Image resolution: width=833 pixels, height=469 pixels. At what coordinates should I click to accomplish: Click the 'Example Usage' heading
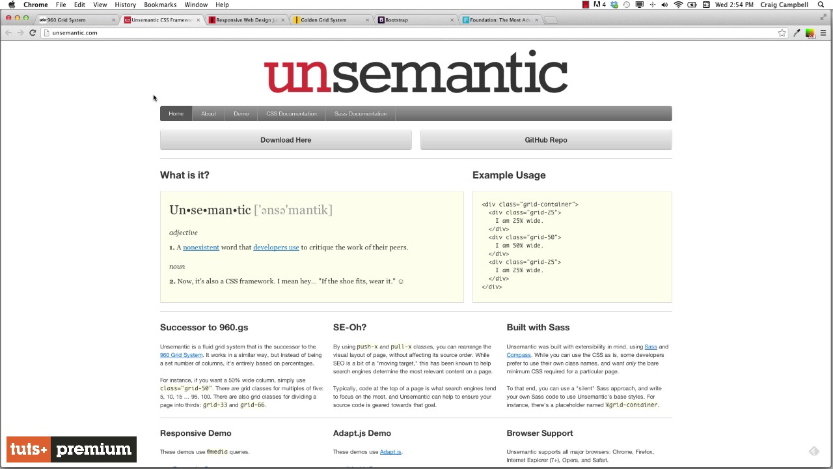coord(509,175)
